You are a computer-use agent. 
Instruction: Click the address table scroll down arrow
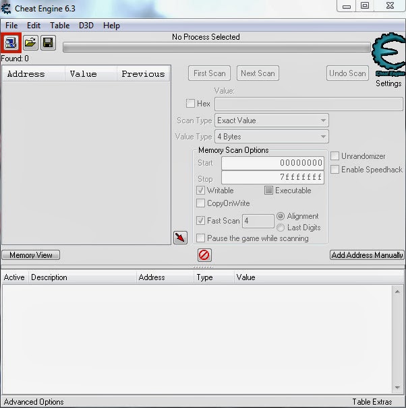pos(397,387)
